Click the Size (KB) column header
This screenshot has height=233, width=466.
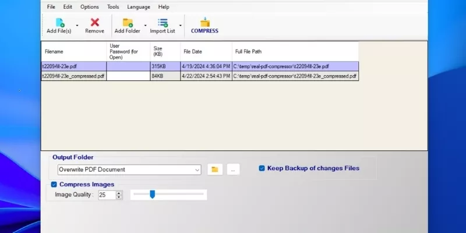click(x=165, y=51)
